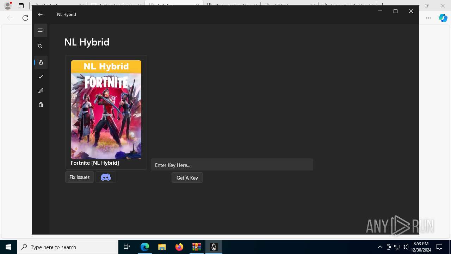
Task: Open Task View from the taskbar
Action: [x=127, y=247]
